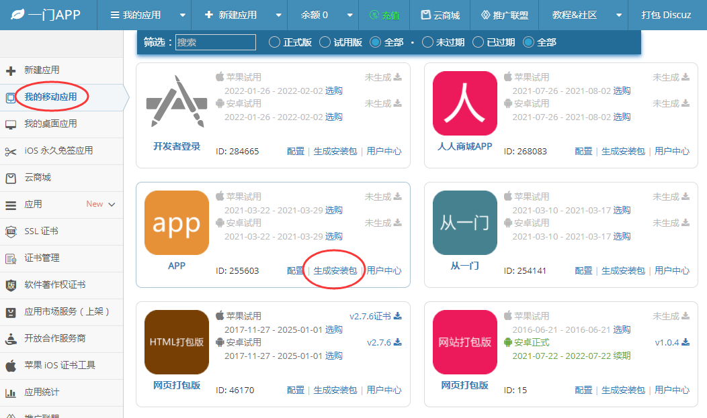Click 生成安装包 for app ID 46170
The width and height of the screenshot is (707, 418).
[335, 390]
